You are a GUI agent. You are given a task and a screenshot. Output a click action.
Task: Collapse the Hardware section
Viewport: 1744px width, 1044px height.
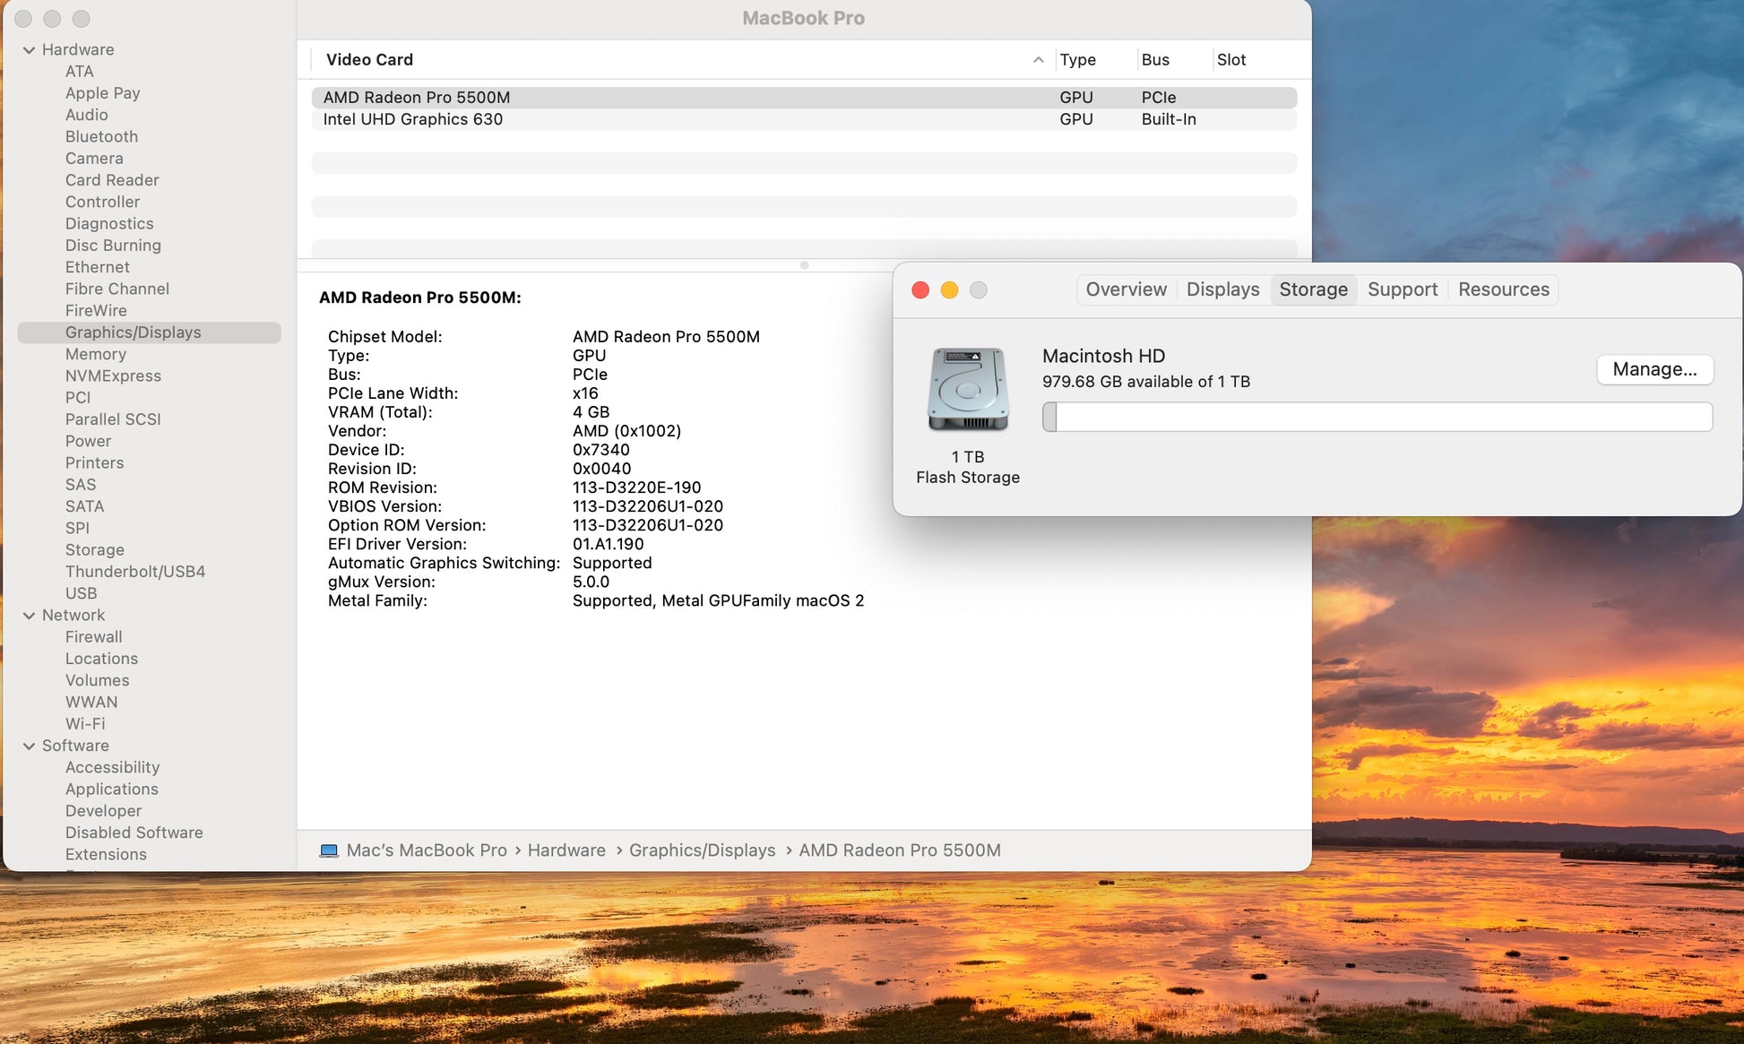click(29, 50)
